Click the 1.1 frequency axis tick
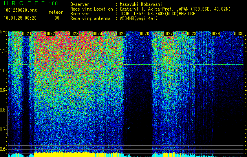The width and height of the screenshot is (247, 157). coord(3,51)
